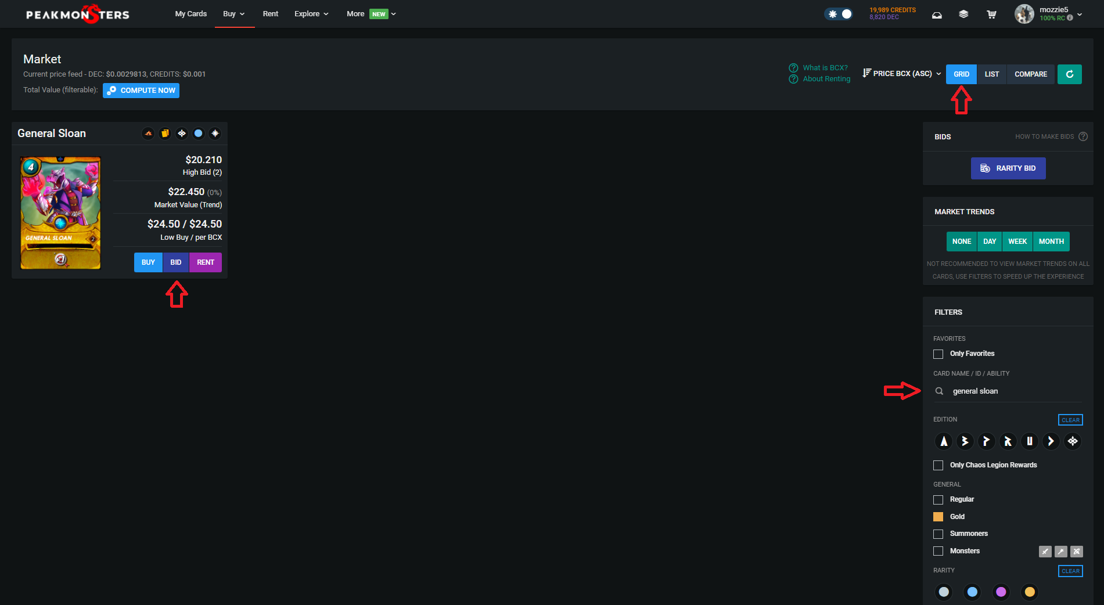This screenshot has width=1104, height=605.
Task: Click the About Renting help icon
Action: 793,79
